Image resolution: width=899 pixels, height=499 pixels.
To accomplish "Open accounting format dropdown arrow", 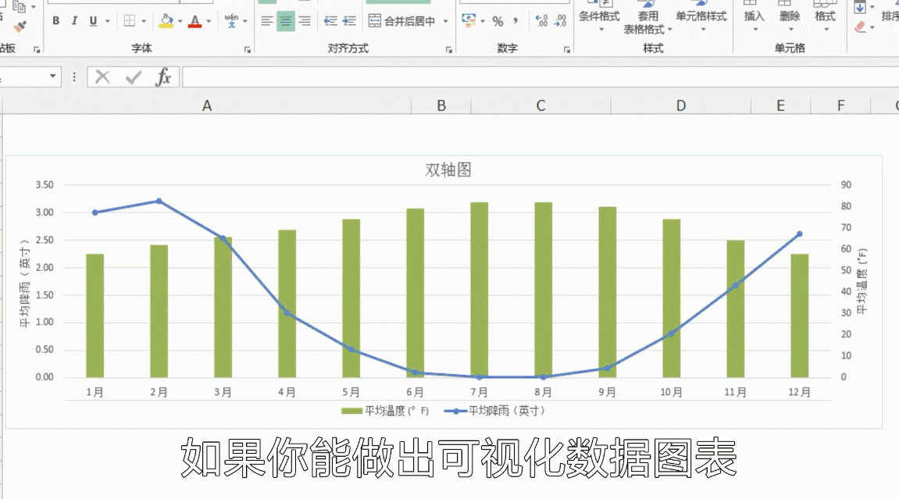I will tap(483, 21).
